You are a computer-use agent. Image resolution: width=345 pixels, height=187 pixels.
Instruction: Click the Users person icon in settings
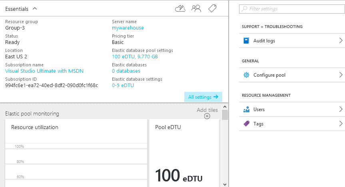pyautogui.click(x=247, y=109)
